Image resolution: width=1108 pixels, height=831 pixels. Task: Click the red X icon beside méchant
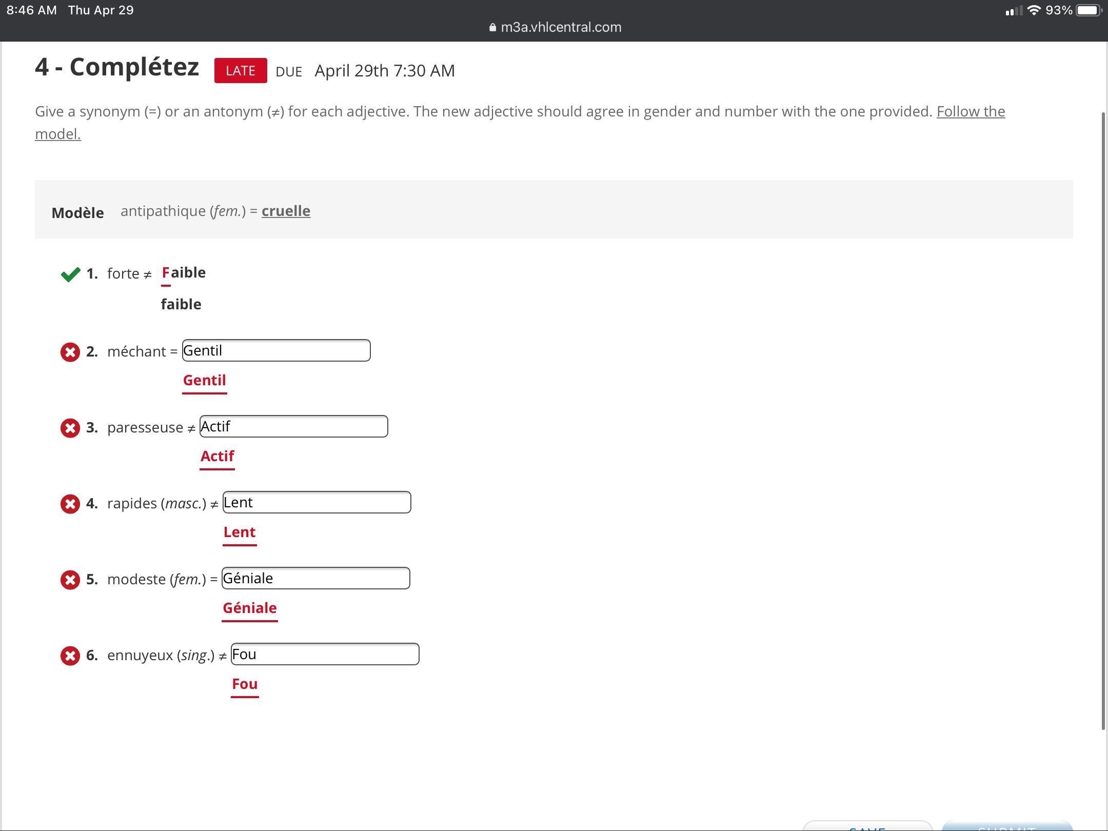pyautogui.click(x=70, y=352)
